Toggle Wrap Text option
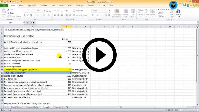The height and width of the screenshot is (112, 199). point(78,11)
